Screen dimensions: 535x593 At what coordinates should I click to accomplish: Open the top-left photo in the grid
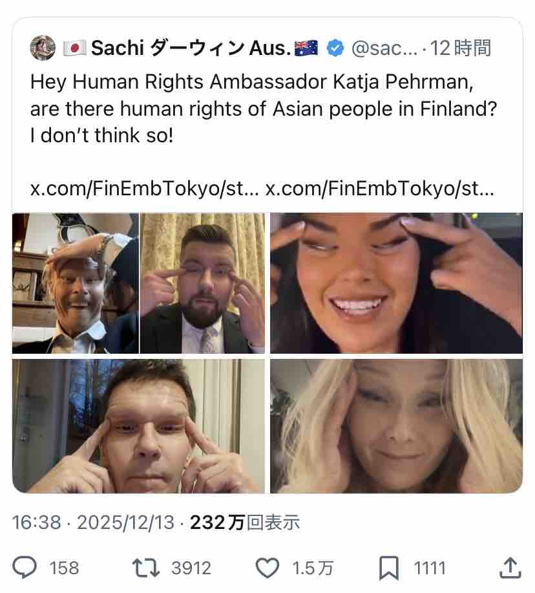[75, 283]
